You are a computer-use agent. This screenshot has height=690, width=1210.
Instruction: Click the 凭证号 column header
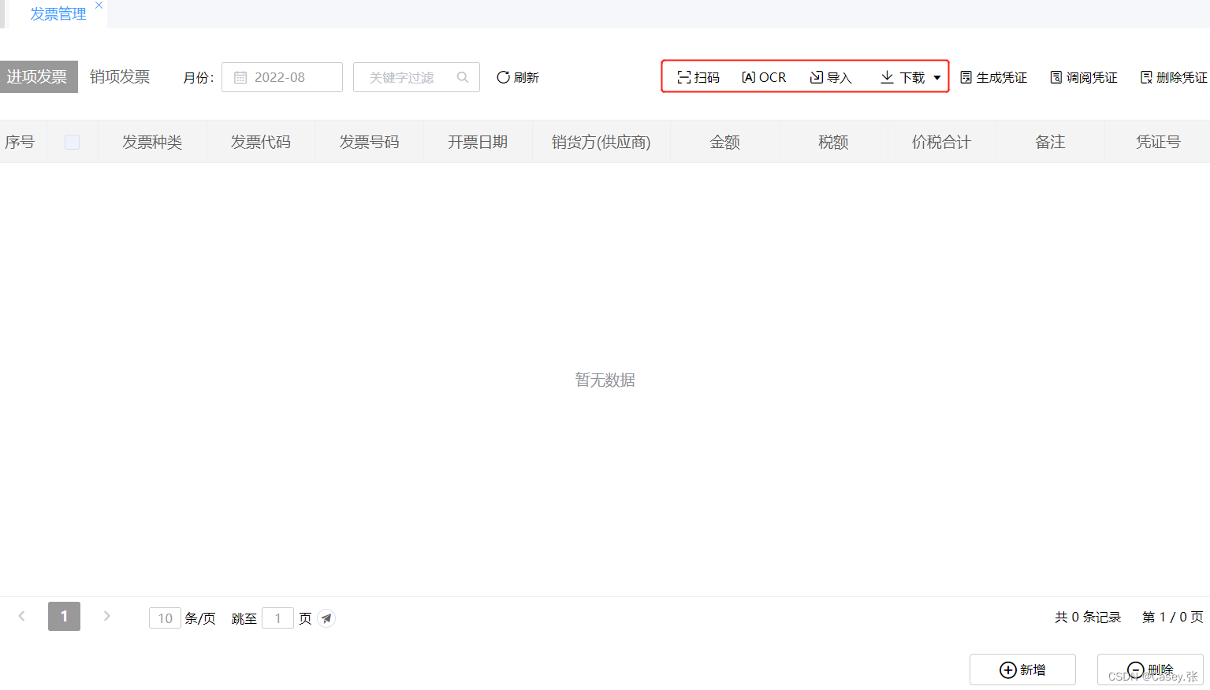pyautogui.click(x=1158, y=142)
